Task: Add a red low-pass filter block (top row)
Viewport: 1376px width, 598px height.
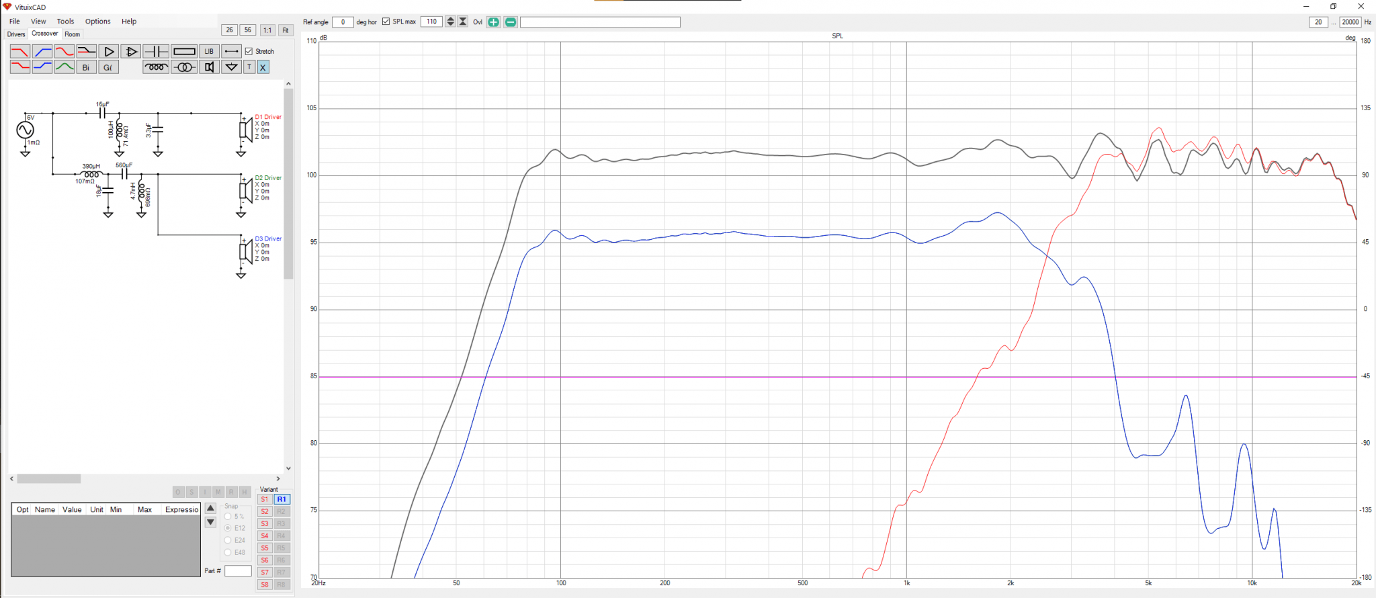Action: (x=20, y=51)
